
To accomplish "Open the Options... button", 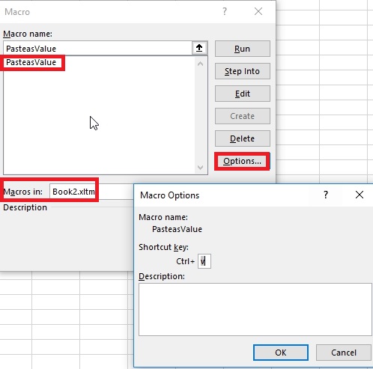I will tap(243, 161).
